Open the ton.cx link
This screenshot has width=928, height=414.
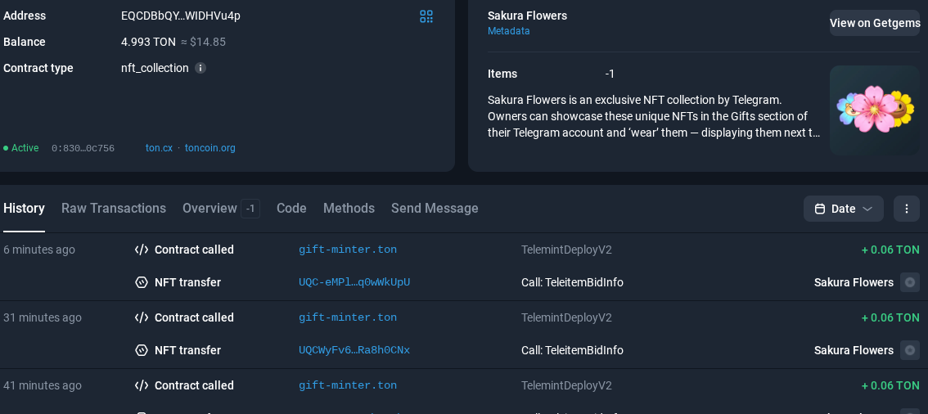coord(159,148)
